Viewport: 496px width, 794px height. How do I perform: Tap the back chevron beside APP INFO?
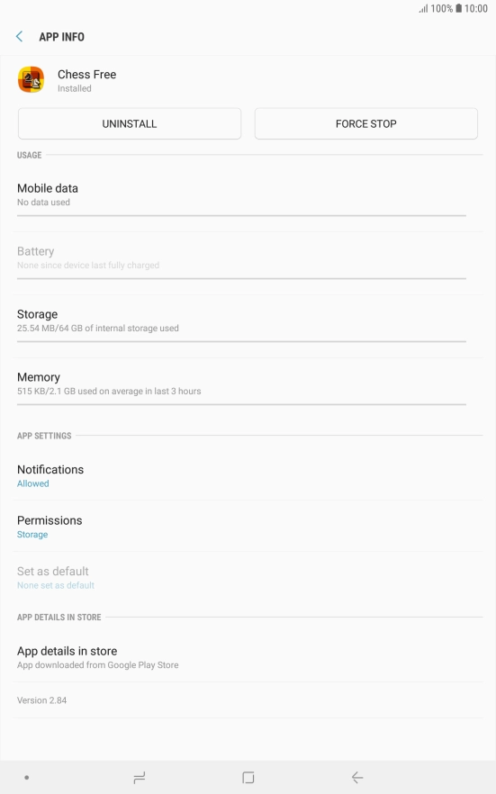coord(19,36)
